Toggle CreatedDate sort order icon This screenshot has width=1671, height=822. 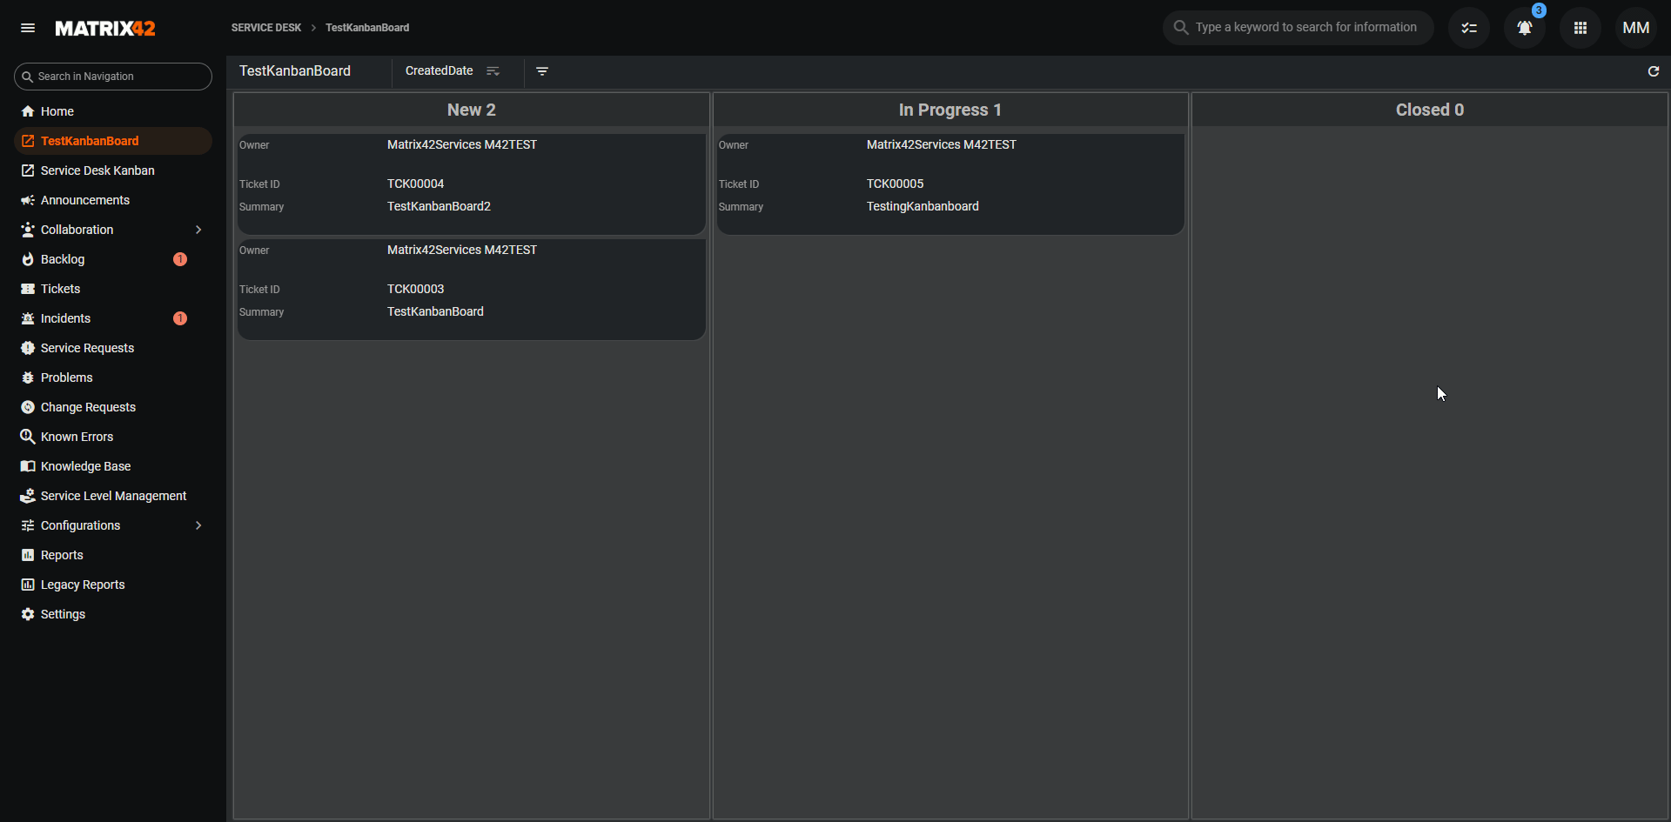click(x=493, y=71)
